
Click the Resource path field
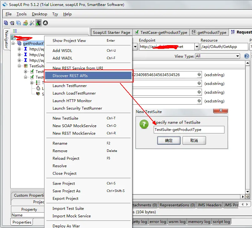pos(224,47)
